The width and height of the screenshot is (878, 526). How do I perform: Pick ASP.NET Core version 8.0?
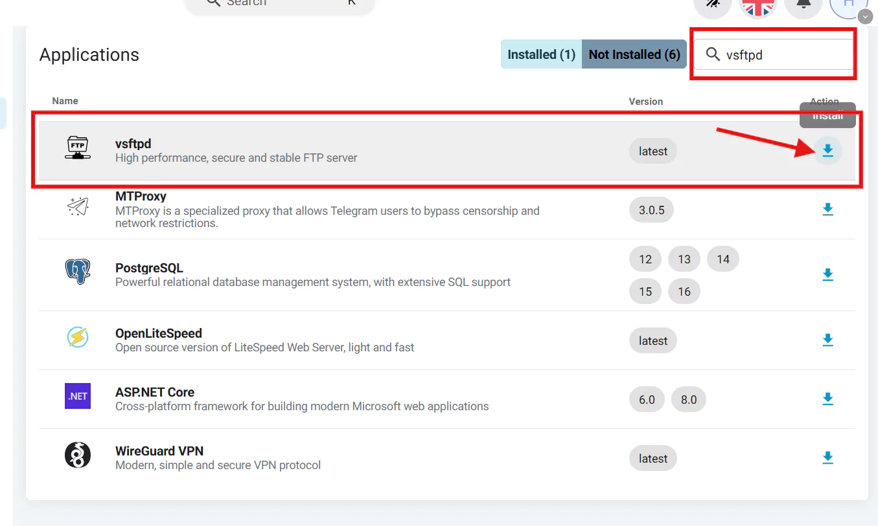689,400
